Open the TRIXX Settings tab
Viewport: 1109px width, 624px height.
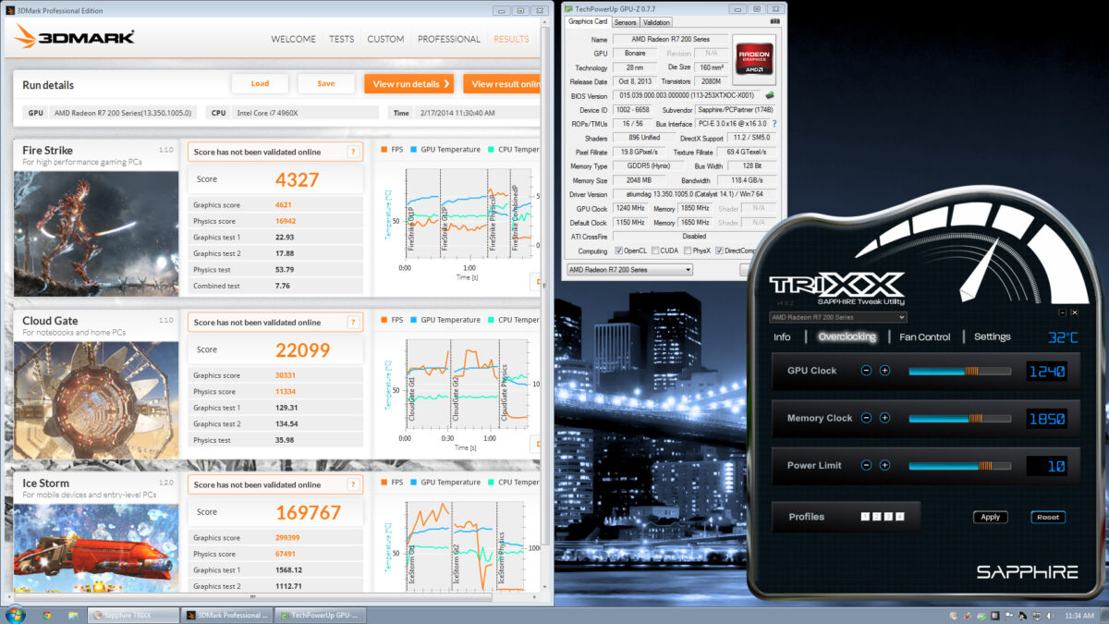tap(992, 337)
